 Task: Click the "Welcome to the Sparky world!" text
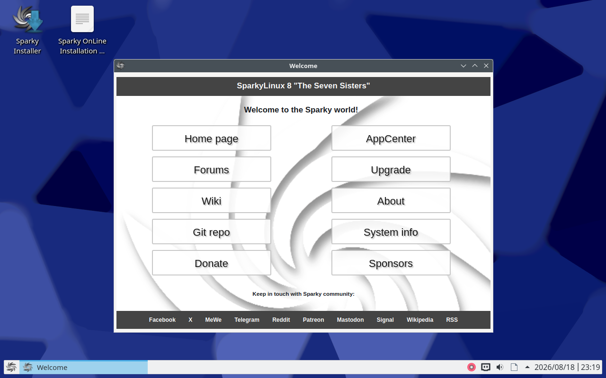301,110
